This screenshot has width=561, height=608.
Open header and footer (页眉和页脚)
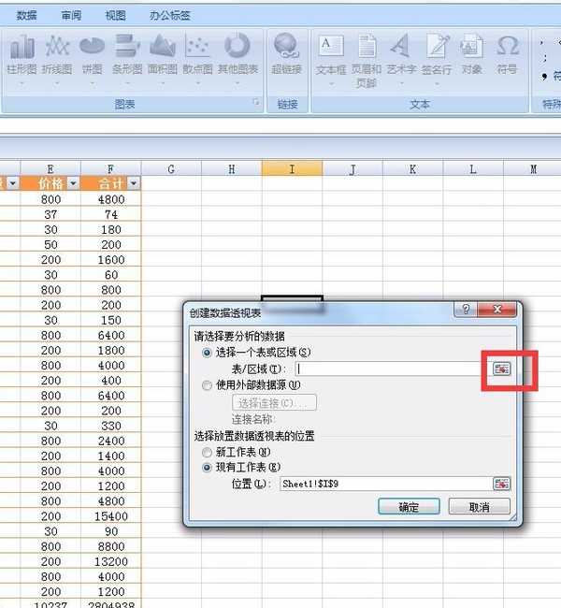pos(366,60)
